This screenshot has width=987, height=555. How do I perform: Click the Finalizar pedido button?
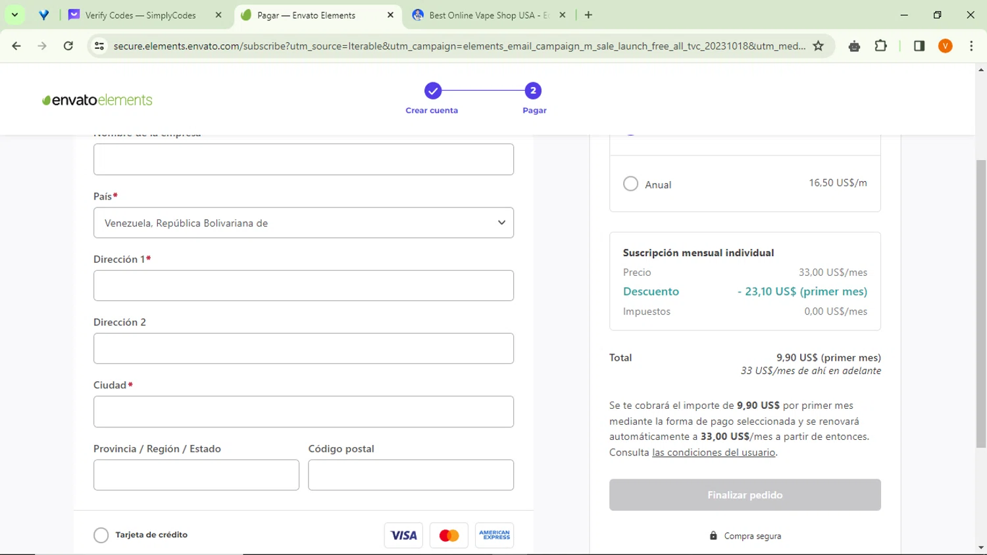click(745, 495)
